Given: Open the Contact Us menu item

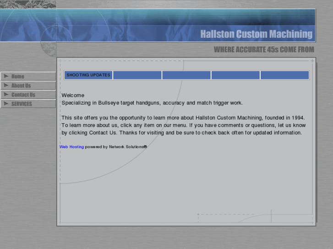Looking at the screenshot, I should pyautogui.click(x=28, y=95).
